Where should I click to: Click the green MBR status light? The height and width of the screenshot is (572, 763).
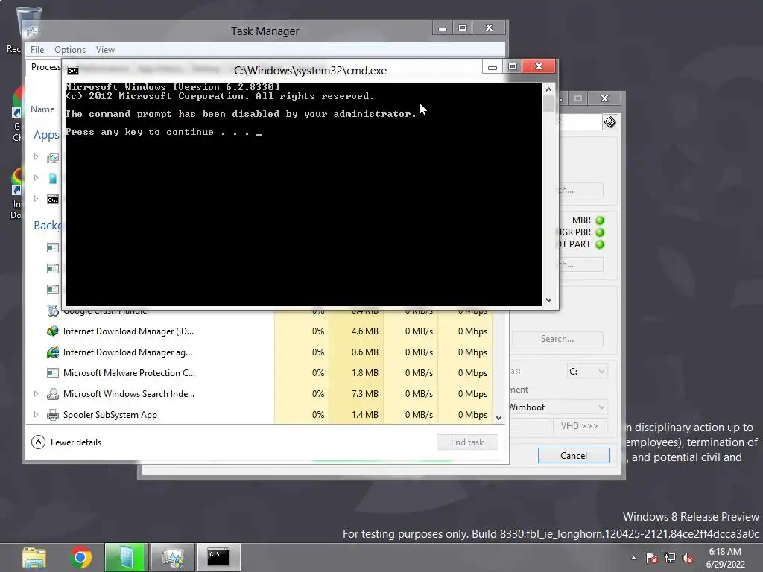(x=600, y=220)
